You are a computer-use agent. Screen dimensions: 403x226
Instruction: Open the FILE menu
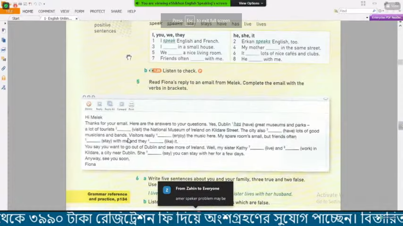point(10,11)
